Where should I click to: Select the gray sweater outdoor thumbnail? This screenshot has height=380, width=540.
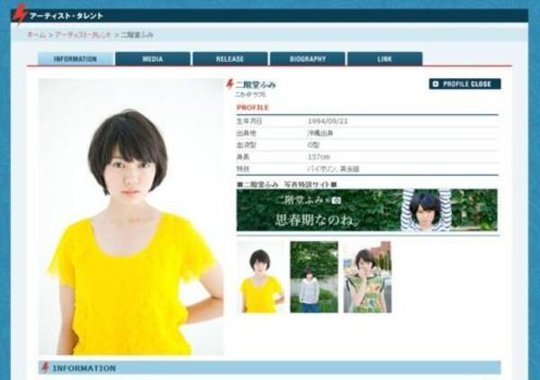[x=314, y=277]
